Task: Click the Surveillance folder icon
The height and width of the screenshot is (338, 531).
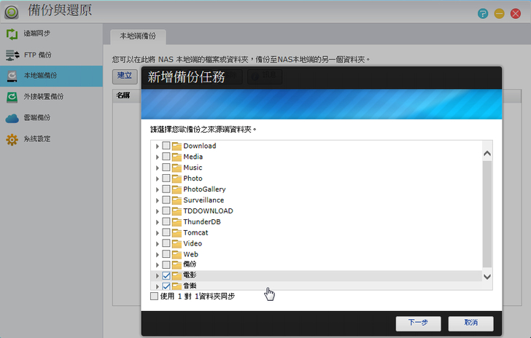Action: coord(177,200)
